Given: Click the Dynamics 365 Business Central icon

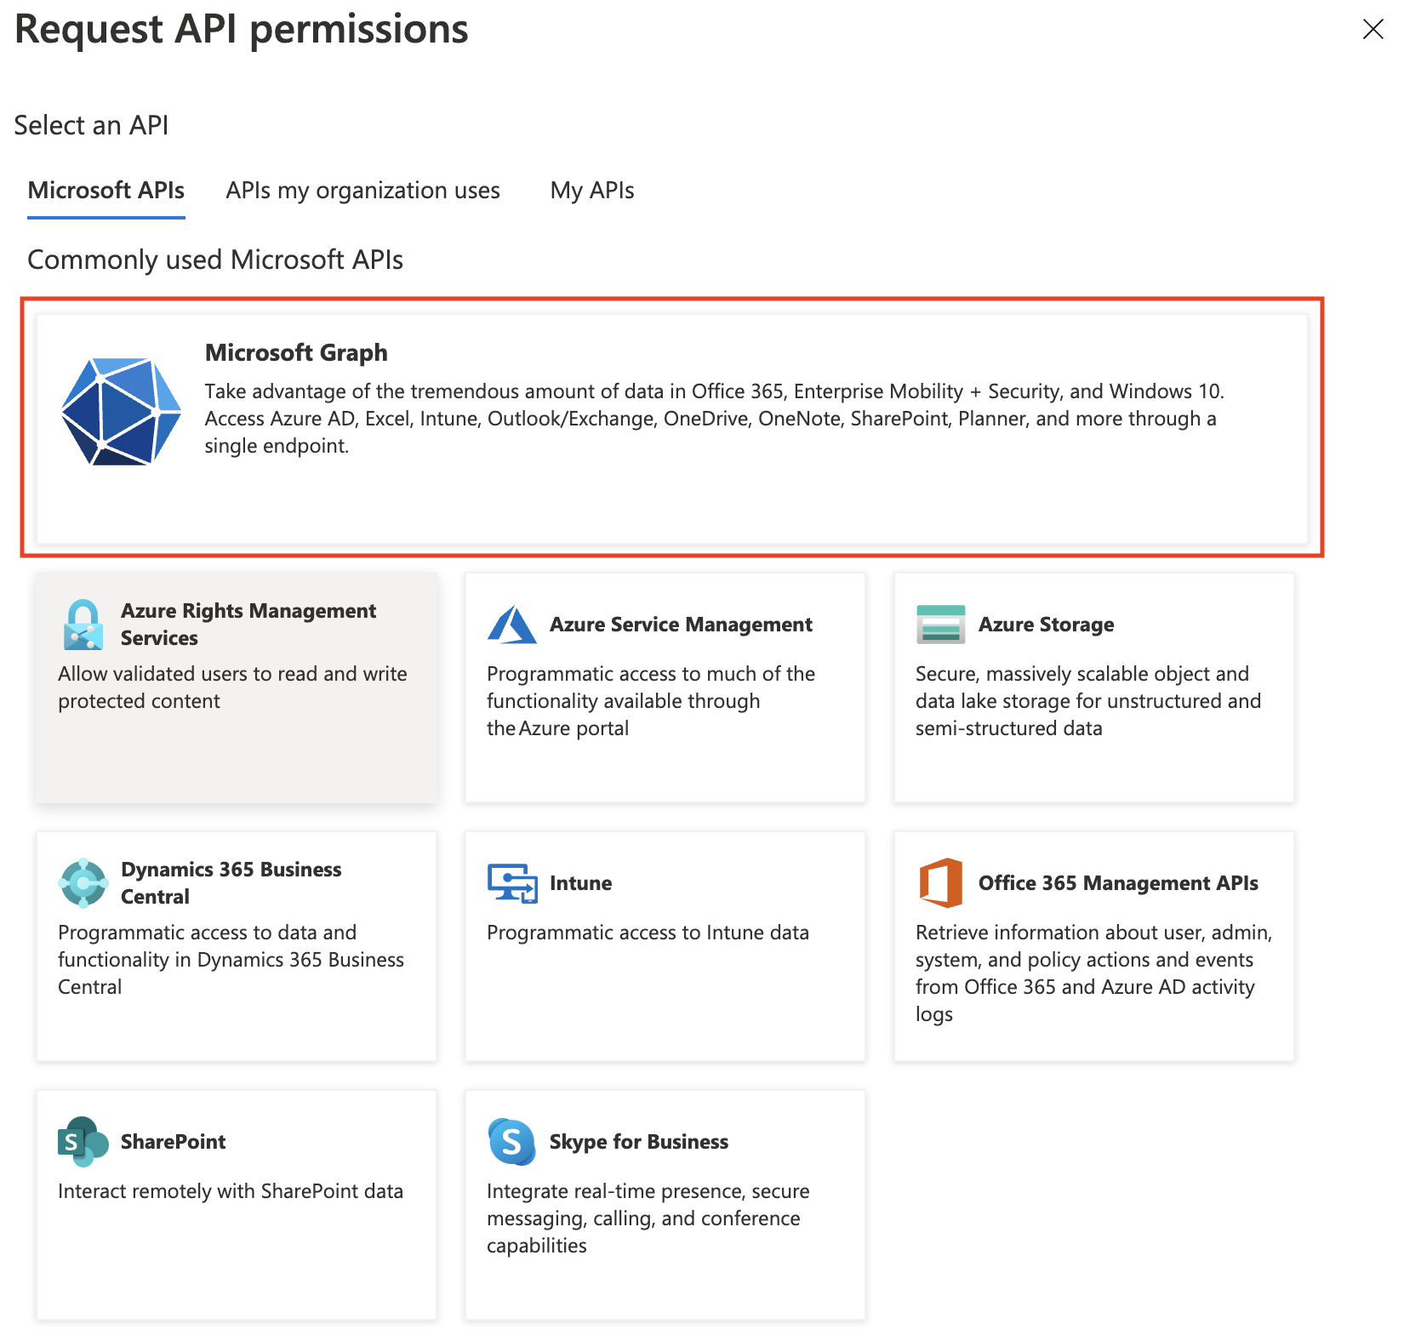Looking at the screenshot, I should (83, 883).
